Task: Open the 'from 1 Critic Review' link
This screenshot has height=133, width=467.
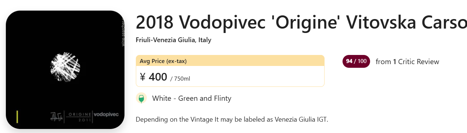Action: tap(408, 62)
